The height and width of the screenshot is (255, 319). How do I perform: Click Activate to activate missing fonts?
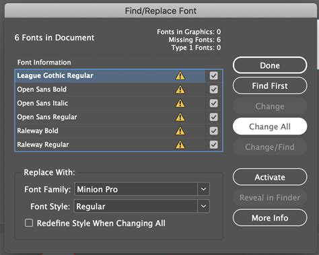[x=270, y=177]
